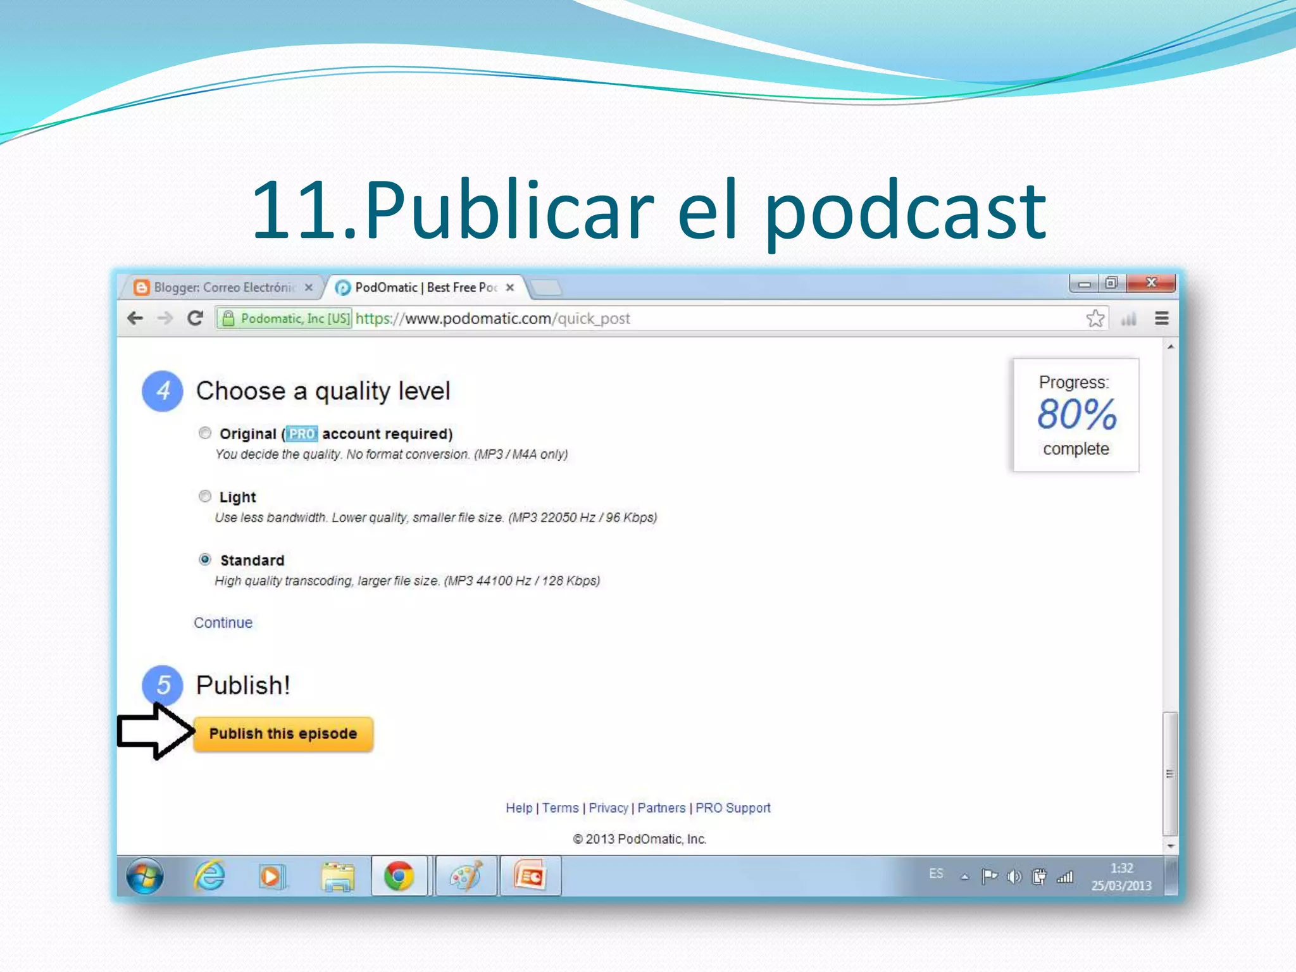Image resolution: width=1296 pixels, height=972 pixels.
Task: Select the Original quality radio button
Action: [204, 433]
